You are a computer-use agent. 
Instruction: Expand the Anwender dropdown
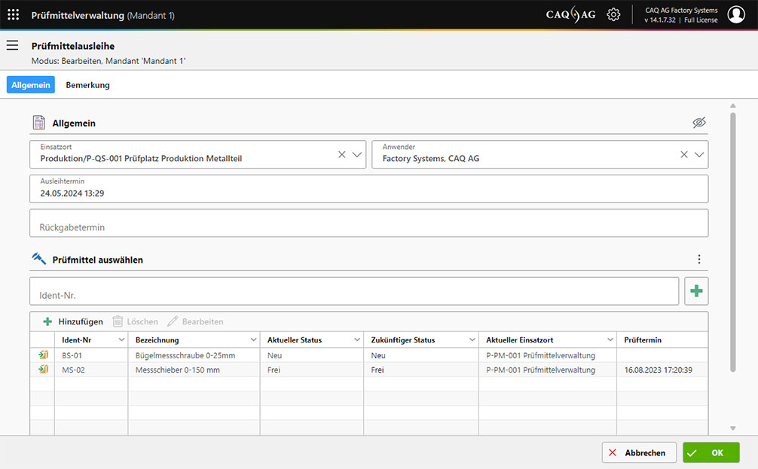[x=699, y=154]
